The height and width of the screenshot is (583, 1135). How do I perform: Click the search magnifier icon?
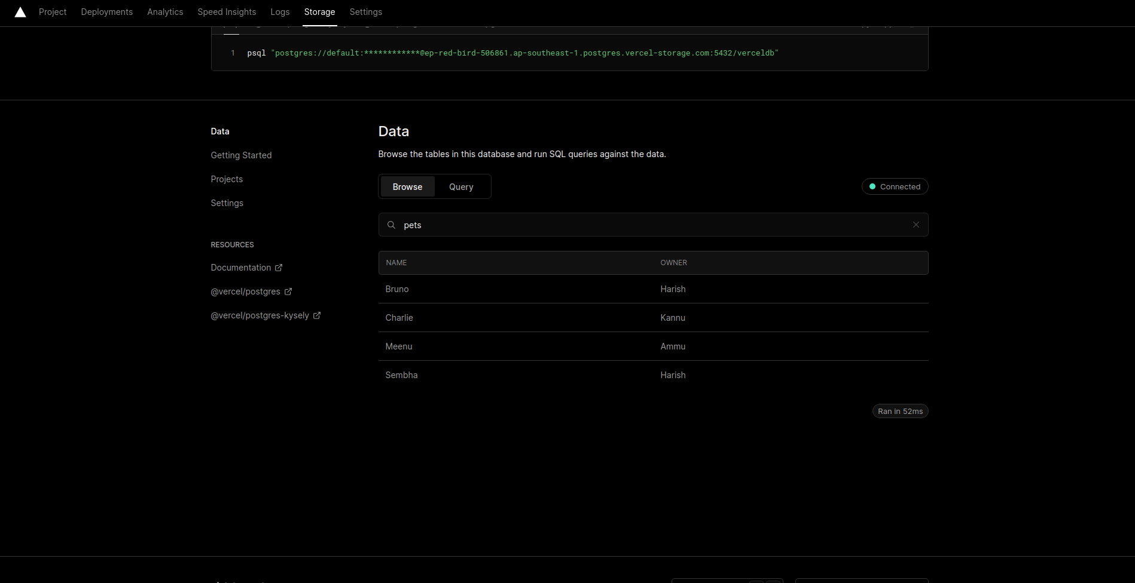[391, 225]
